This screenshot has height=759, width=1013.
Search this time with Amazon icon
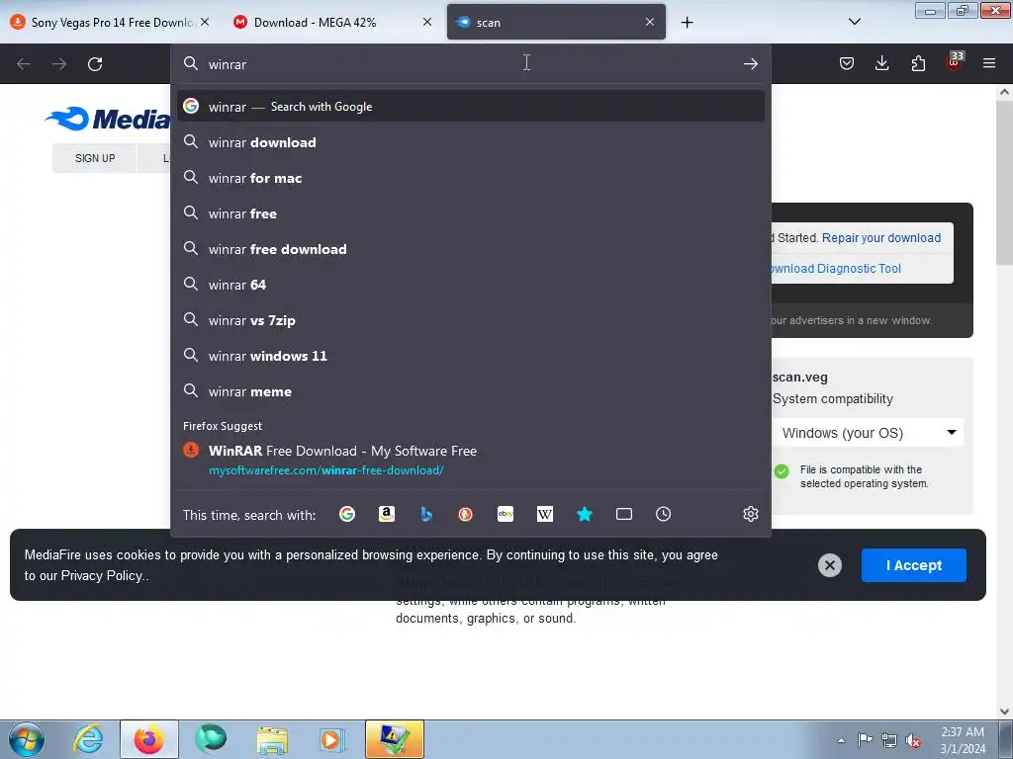pyautogui.click(x=387, y=514)
